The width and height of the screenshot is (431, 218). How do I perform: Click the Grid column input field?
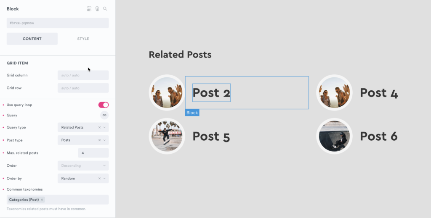coord(83,75)
